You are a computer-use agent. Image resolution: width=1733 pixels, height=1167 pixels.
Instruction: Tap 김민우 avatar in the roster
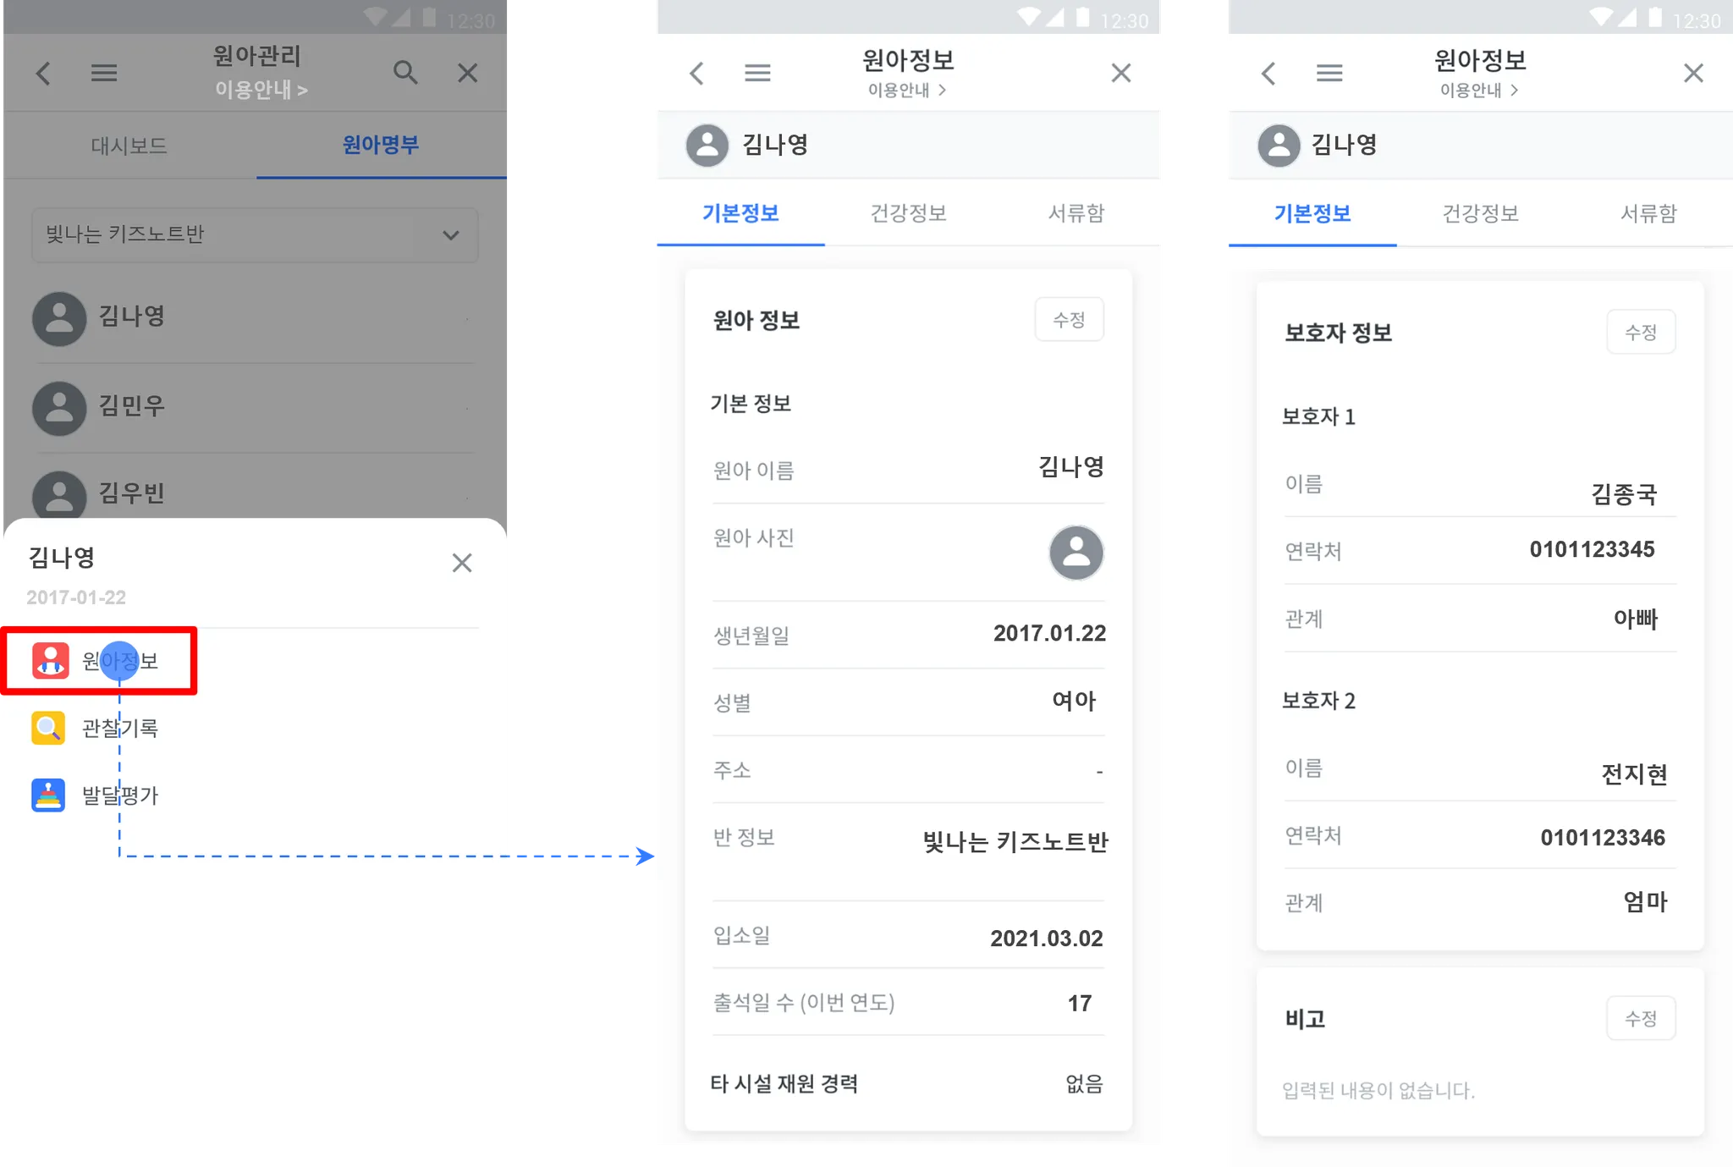pos(59,408)
